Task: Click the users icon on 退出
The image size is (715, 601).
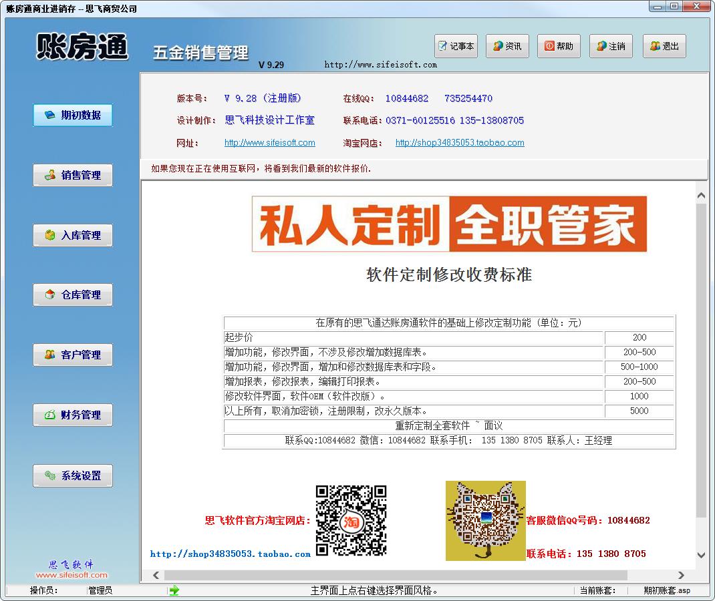Action: pyautogui.click(x=656, y=46)
